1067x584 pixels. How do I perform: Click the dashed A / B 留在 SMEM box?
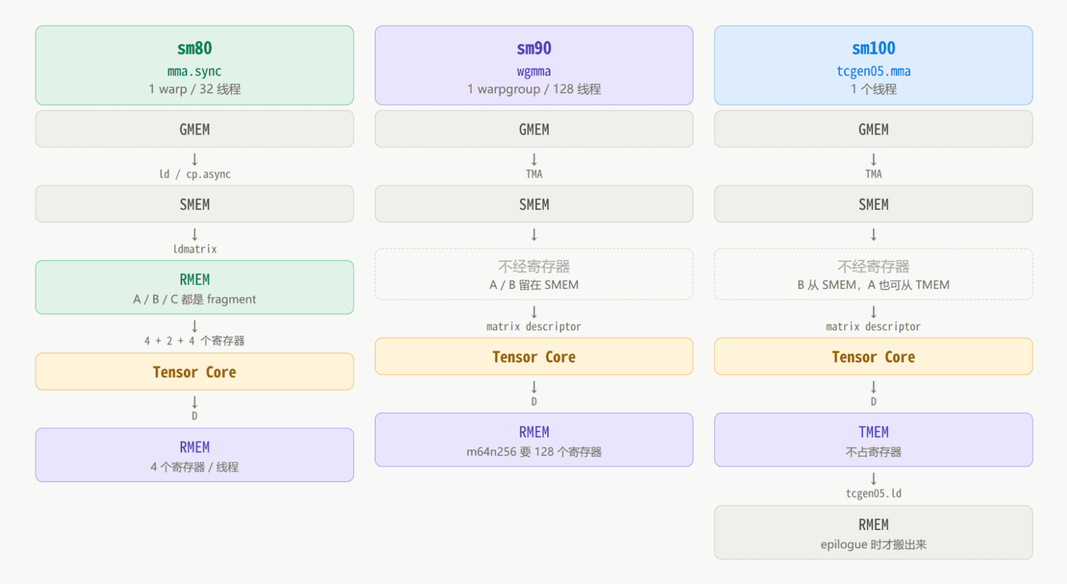(x=534, y=274)
